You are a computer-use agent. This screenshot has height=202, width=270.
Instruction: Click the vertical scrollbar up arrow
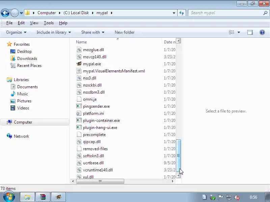tap(179, 41)
